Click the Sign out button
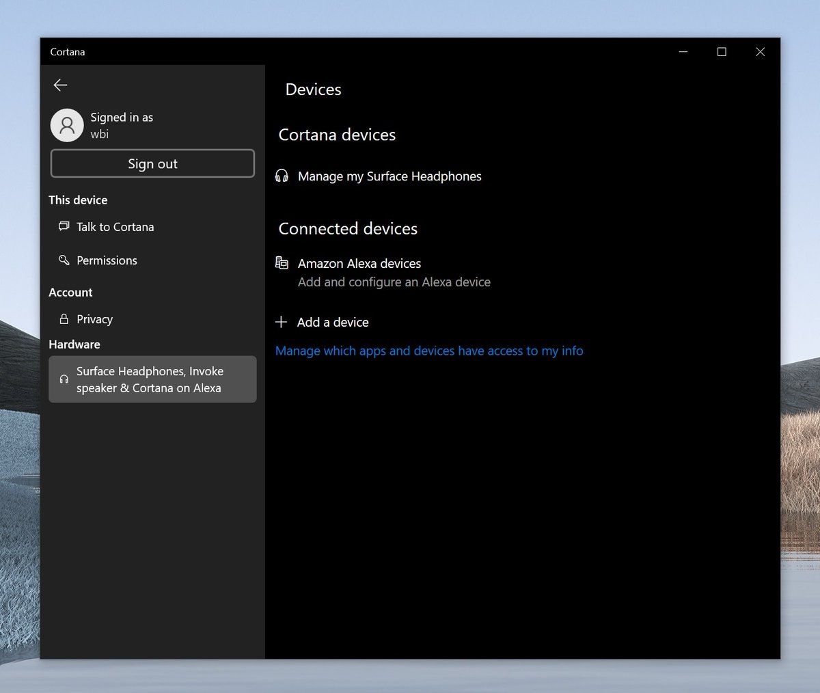The width and height of the screenshot is (820, 693). (152, 164)
